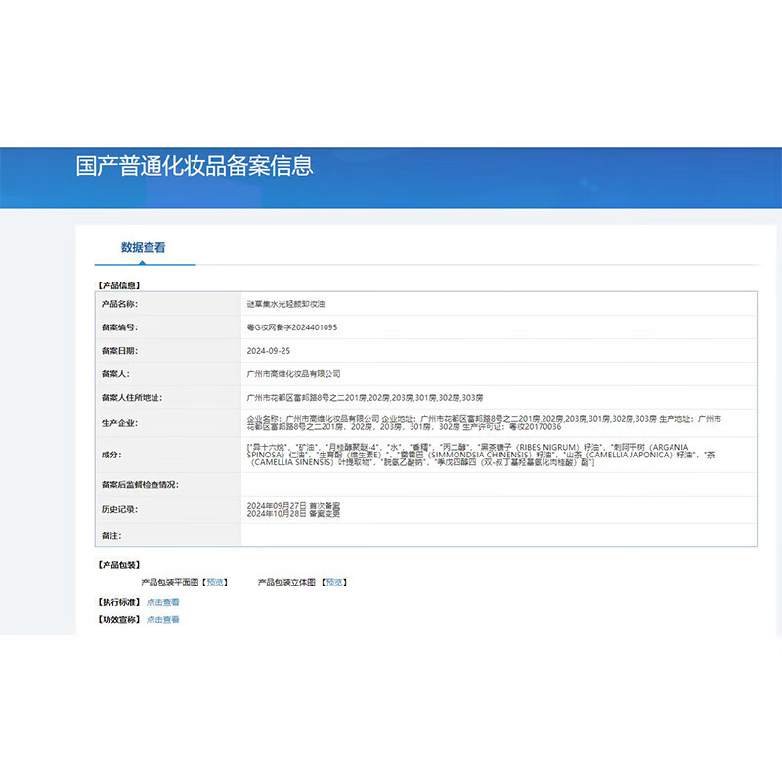782x782 pixels.
Task: Select the 备案编号 value 粤G妆网备字2024401095
Action: (292, 327)
